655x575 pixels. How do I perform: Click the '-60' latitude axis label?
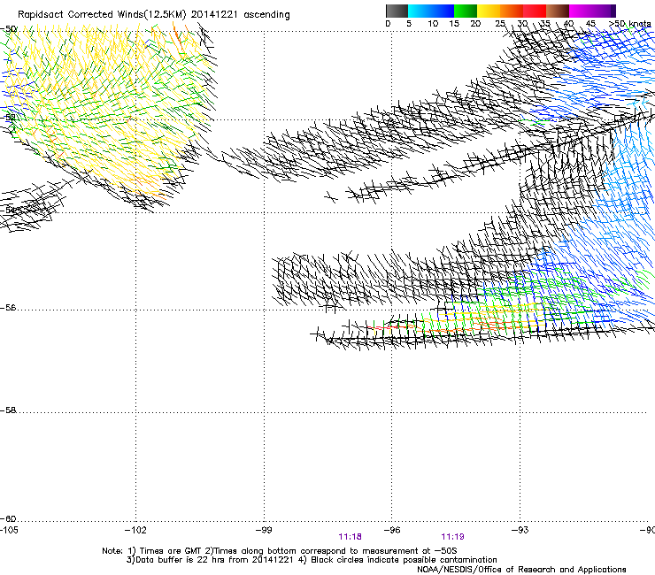[x=8, y=519]
